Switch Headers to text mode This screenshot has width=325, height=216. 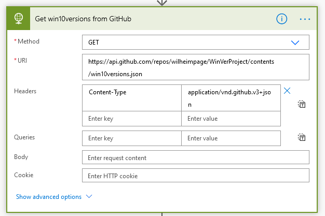[x=302, y=104]
